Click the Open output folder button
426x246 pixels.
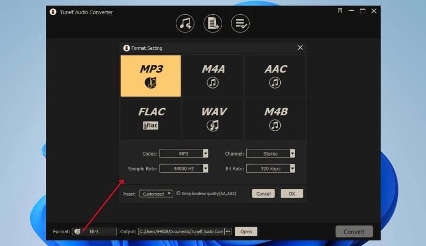(246, 231)
